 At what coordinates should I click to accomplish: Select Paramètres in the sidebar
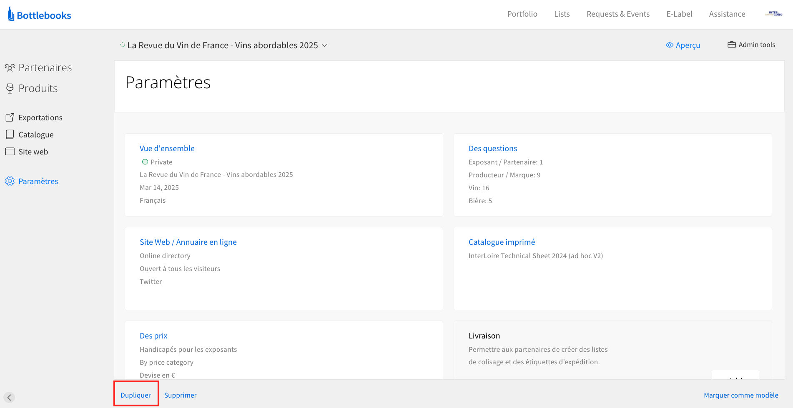pyautogui.click(x=38, y=181)
